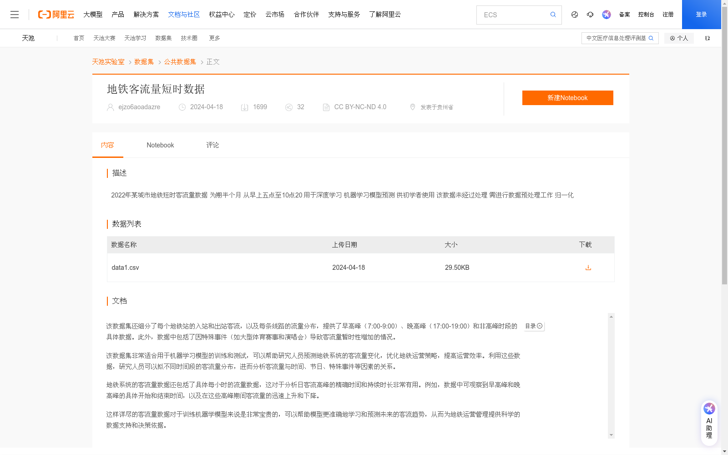The height and width of the screenshot is (455, 728).
Task: Open 数据集 in Tianchi navigation bar
Action: [x=163, y=38]
